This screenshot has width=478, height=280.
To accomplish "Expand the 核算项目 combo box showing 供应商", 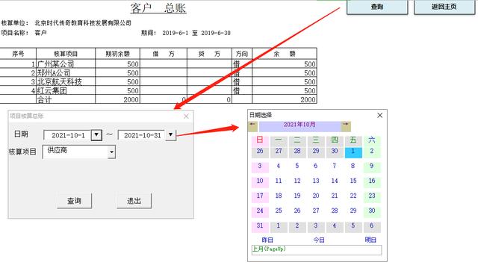I will tap(111, 152).
